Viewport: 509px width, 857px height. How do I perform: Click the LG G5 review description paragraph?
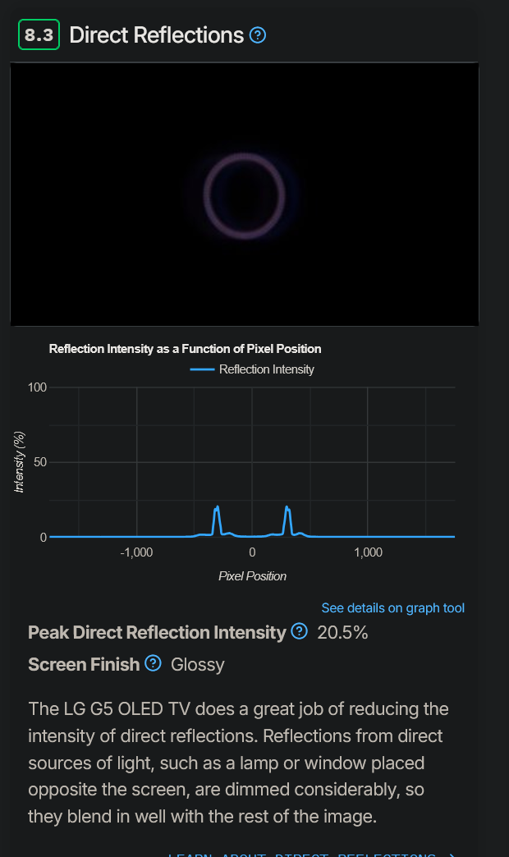(x=238, y=762)
